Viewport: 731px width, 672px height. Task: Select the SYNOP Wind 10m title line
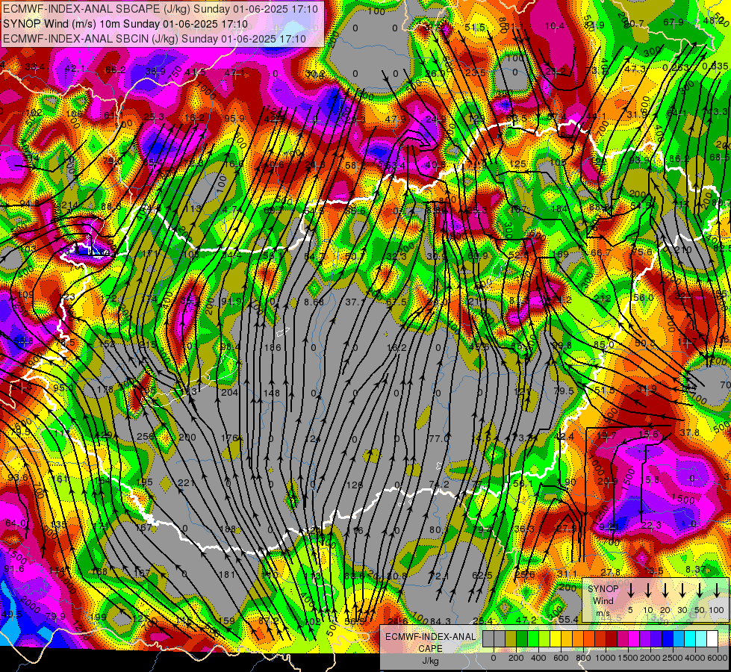125,24
